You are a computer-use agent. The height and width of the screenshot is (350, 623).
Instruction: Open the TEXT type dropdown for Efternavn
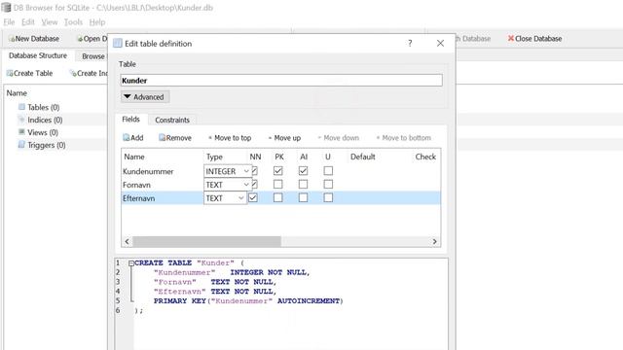[225, 198]
